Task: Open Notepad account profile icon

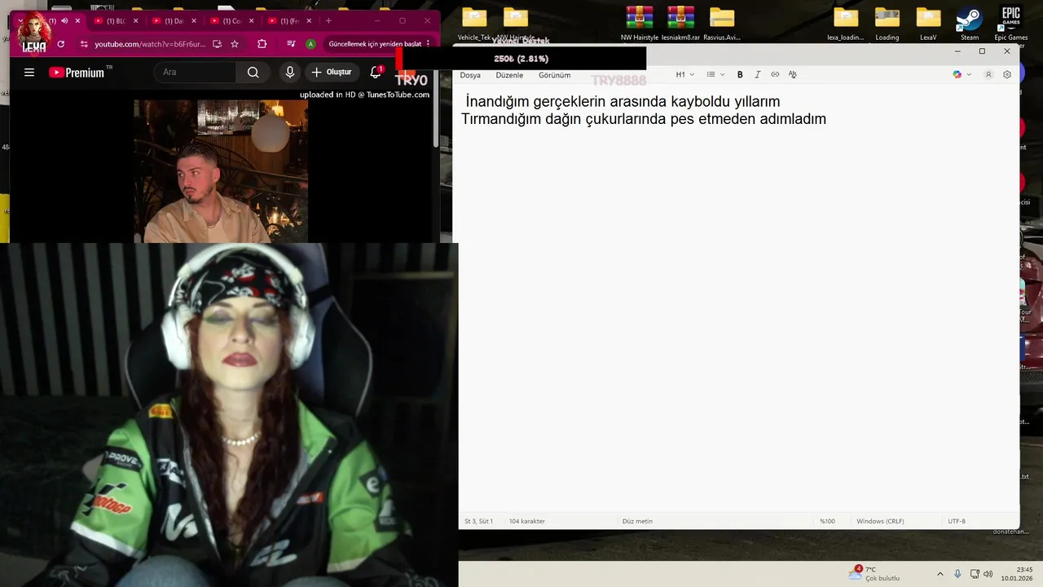Action: tap(988, 74)
